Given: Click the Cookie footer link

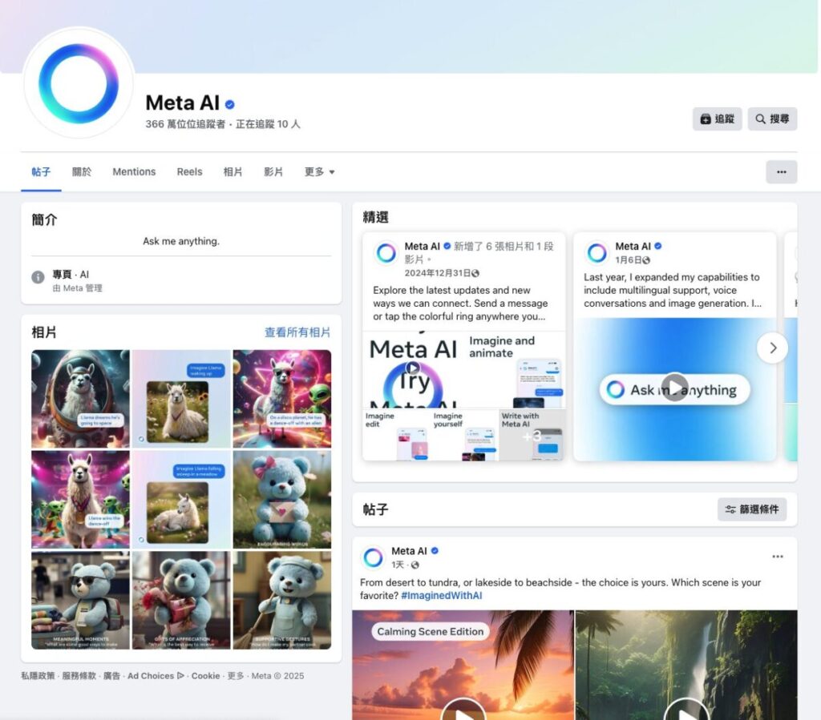Looking at the screenshot, I should 206,676.
